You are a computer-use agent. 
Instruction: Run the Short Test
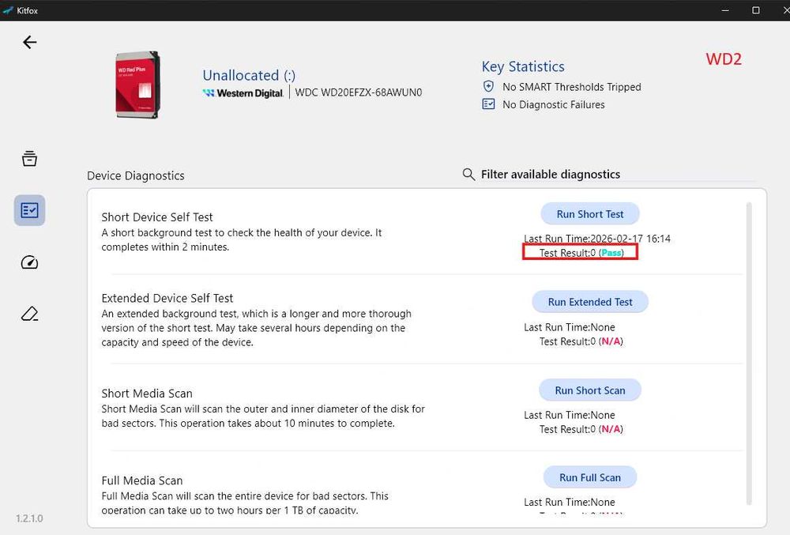590,214
